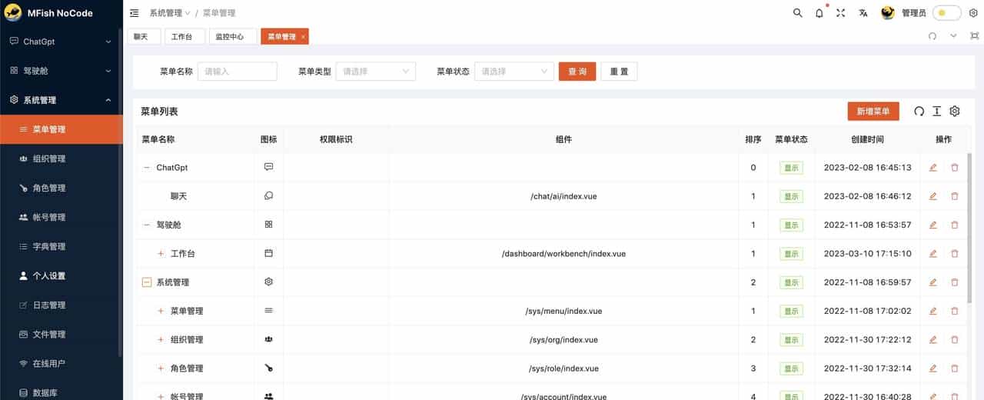Open 文件管理 in the sidebar
984x400 pixels.
pos(61,334)
